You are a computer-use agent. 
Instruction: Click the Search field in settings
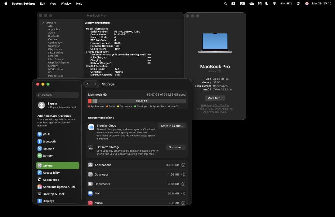tap(58, 95)
